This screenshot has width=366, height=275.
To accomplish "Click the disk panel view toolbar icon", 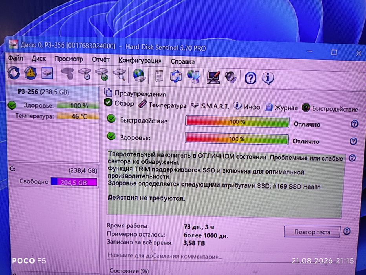I will coord(47,73).
